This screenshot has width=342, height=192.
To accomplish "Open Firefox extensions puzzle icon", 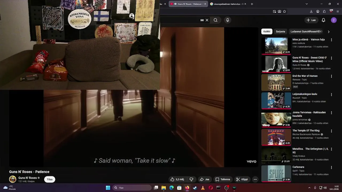I will tap(324, 11).
